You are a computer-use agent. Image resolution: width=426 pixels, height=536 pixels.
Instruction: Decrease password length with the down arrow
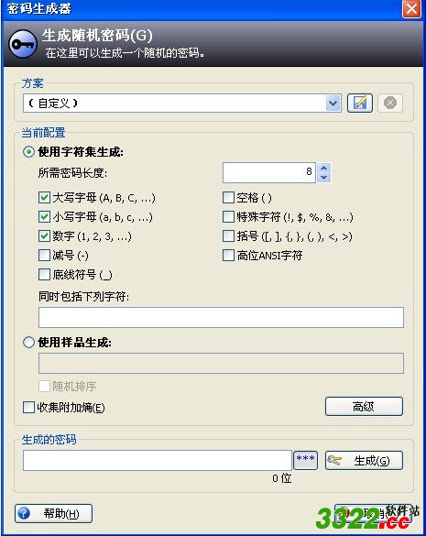coord(323,178)
